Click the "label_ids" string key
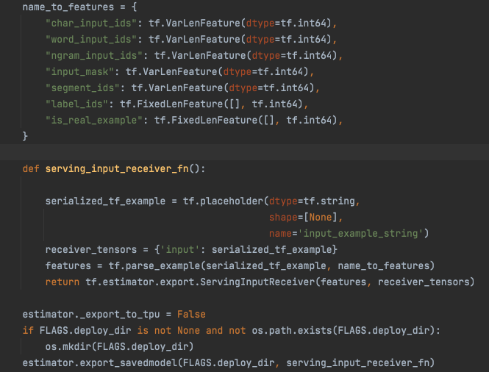489x372 pixels. point(76,104)
